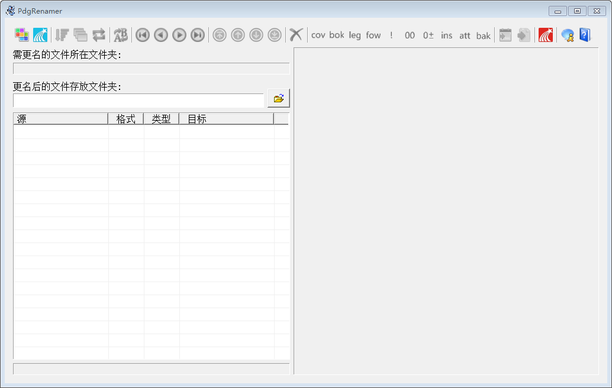
Task: Click the browse folder button
Action: 279,99
